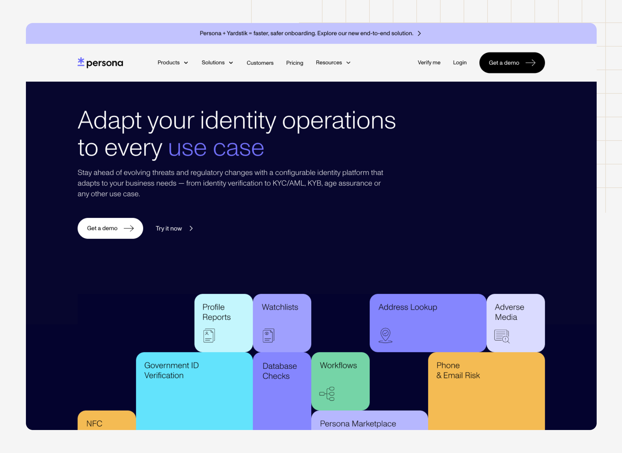The image size is (622, 453).
Task: Select the Profile Reports tile
Action: [x=224, y=323]
